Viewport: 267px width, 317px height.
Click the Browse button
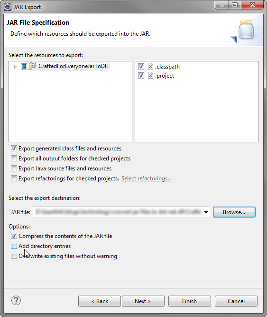tap(234, 212)
